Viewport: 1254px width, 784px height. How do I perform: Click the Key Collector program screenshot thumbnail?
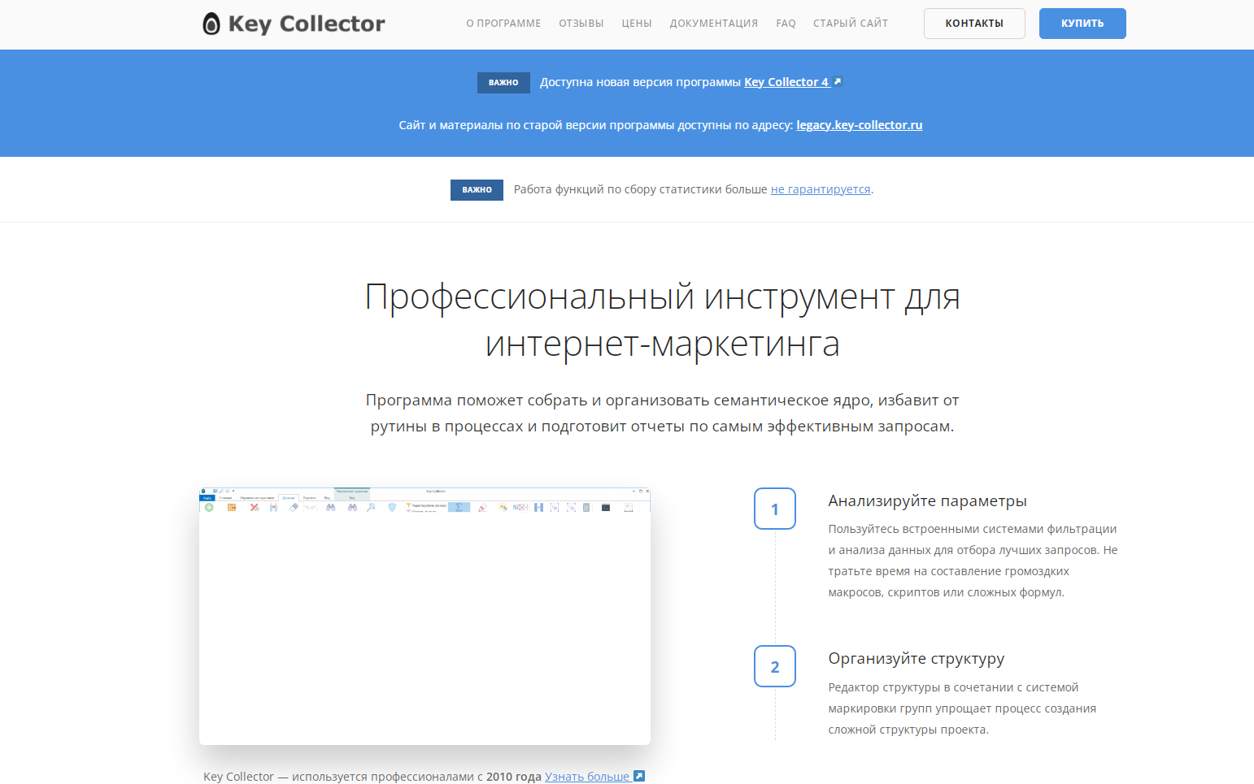point(425,616)
